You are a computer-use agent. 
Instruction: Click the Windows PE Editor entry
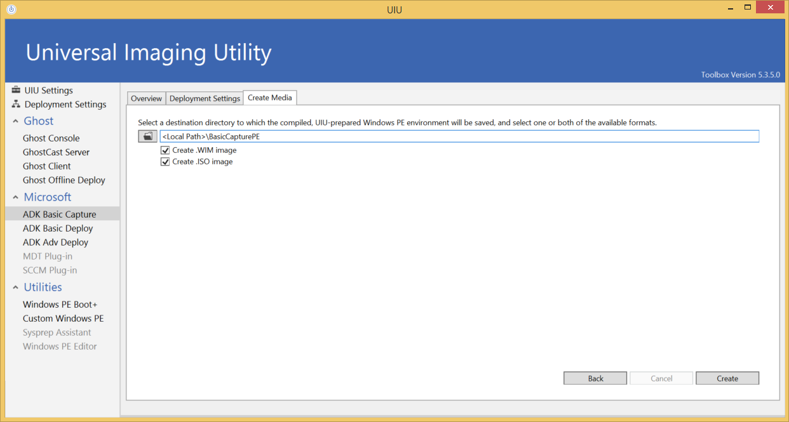pyautogui.click(x=60, y=346)
